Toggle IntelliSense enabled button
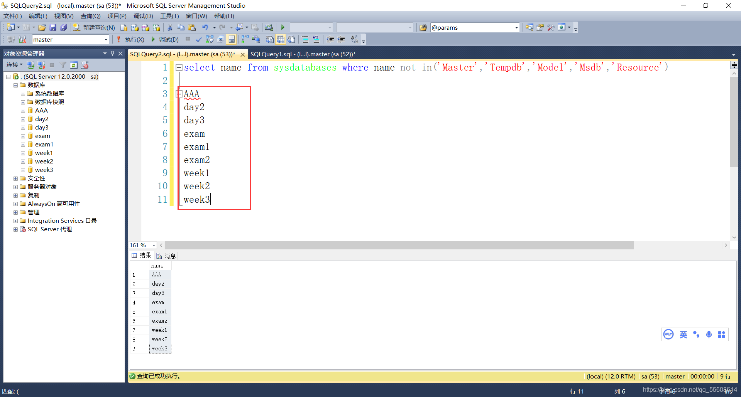The height and width of the screenshot is (397, 741). click(232, 39)
